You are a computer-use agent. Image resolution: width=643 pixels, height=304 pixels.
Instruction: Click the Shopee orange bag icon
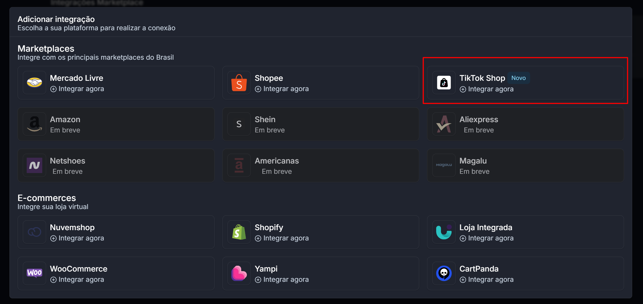(239, 83)
